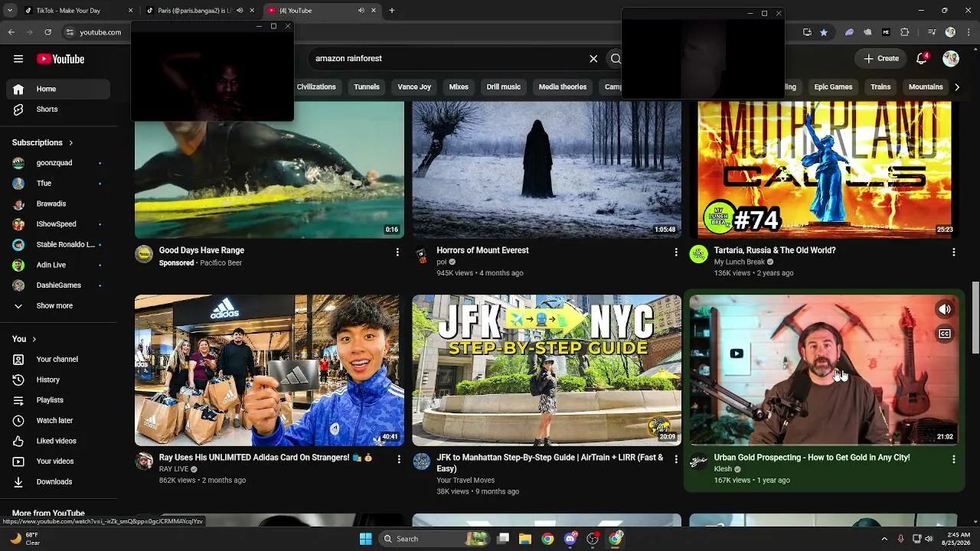Image resolution: width=980 pixels, height=551 pixels.
Task: Bookmark this page with the star icon
Action: click(x=824, y=32)
